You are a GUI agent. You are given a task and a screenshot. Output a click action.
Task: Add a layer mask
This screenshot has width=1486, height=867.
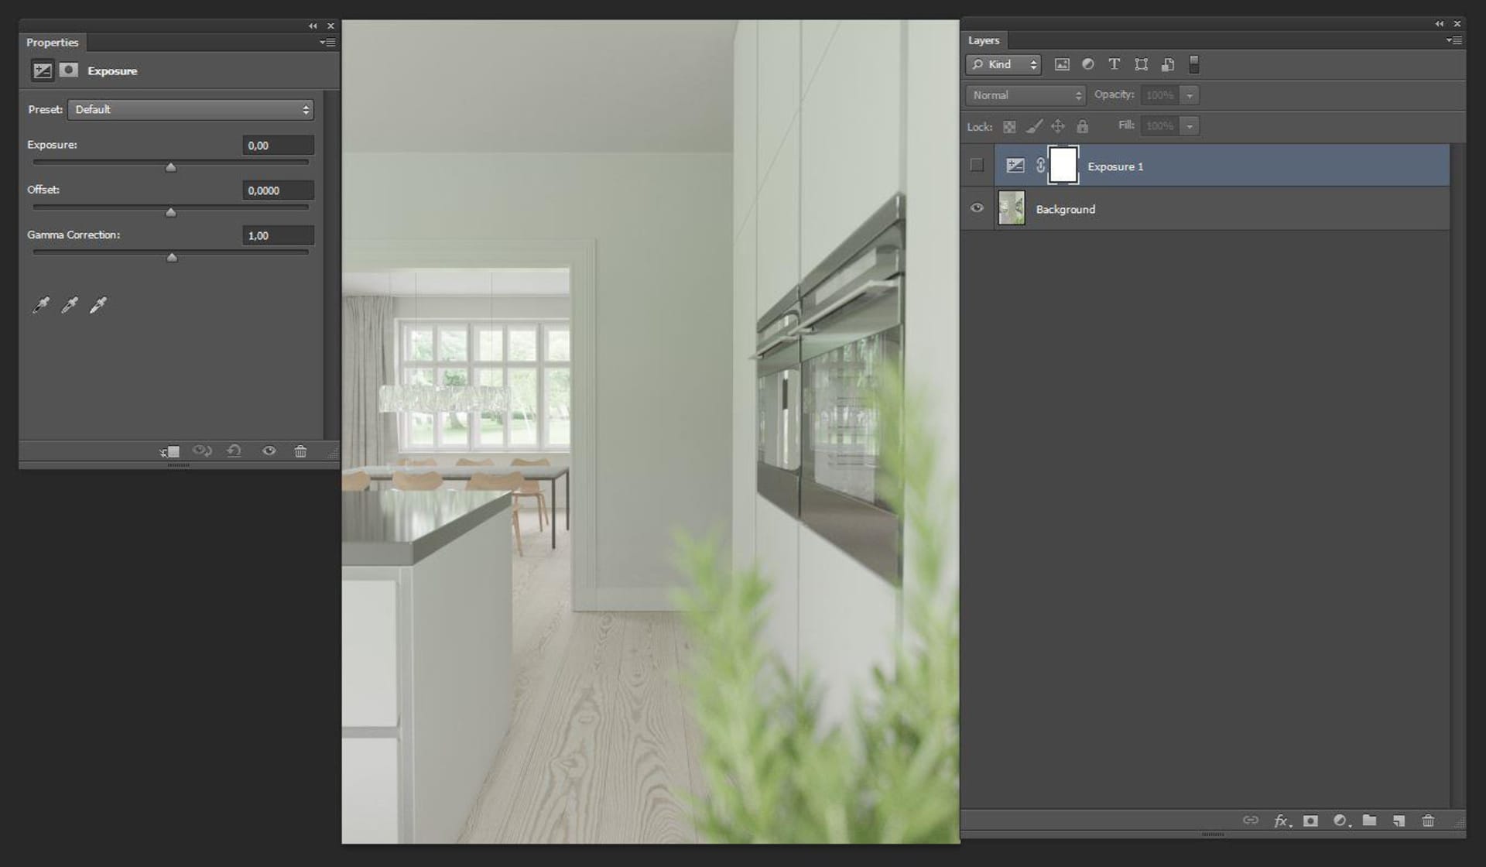point(1310,821)
